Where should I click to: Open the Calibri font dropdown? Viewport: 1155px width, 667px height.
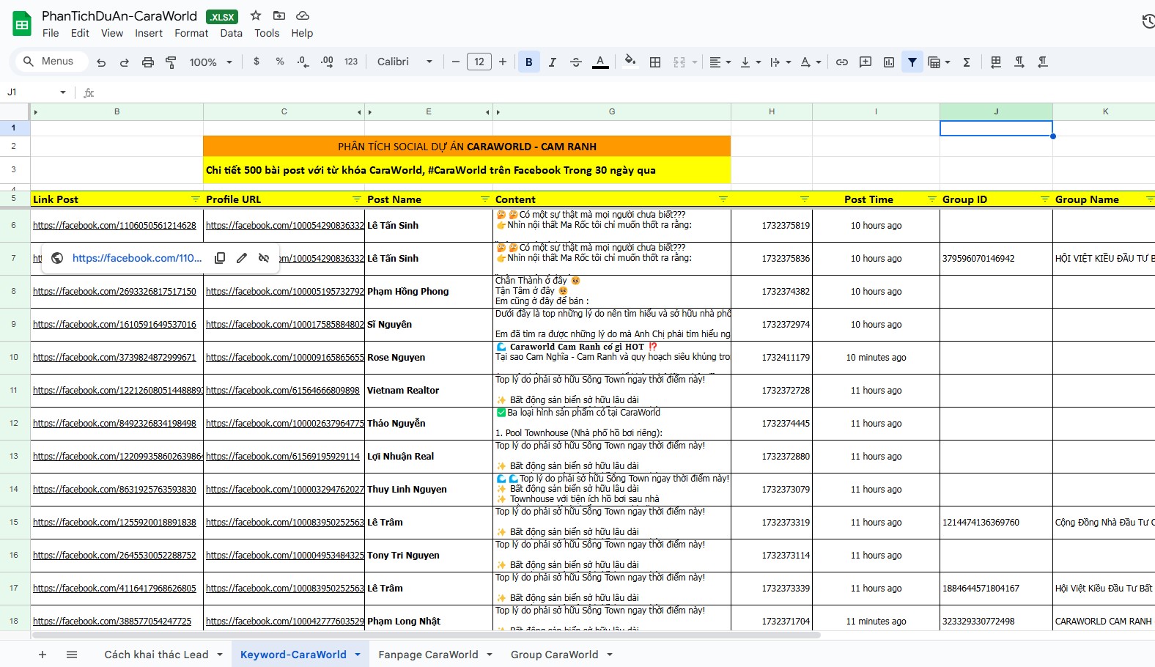click(x=405, y=62)
